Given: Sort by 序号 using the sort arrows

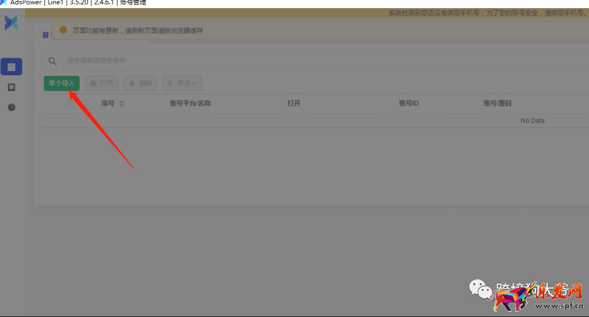Looking at the screenshot, I should [122, 104].
